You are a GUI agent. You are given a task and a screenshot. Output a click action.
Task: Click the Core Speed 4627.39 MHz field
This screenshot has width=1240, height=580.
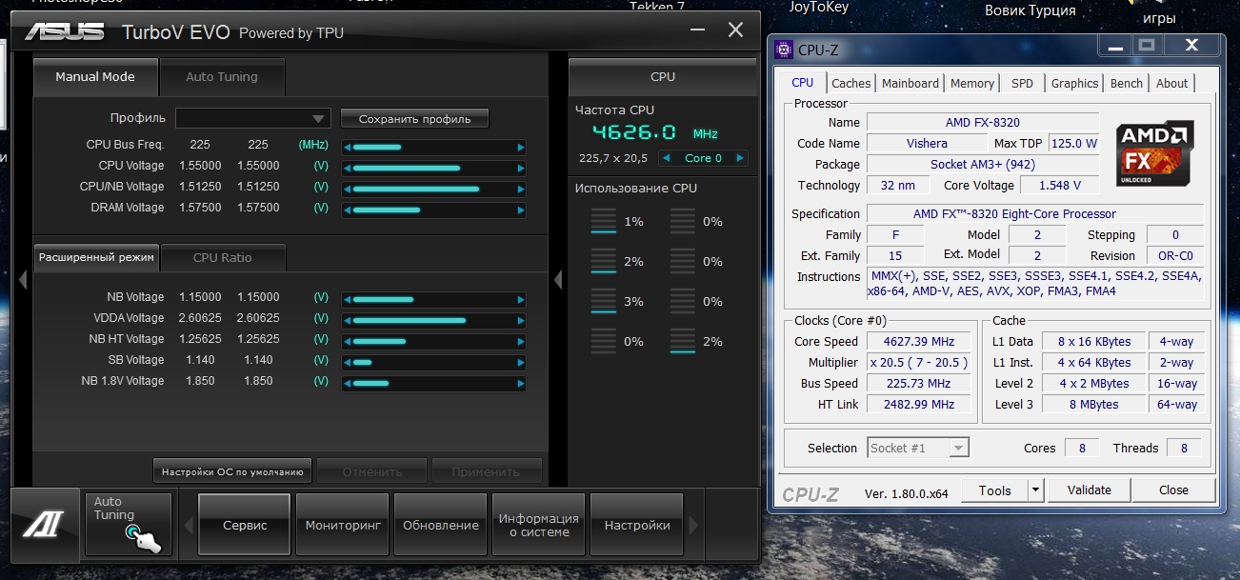pyautogui.click(x=918, y=341)
